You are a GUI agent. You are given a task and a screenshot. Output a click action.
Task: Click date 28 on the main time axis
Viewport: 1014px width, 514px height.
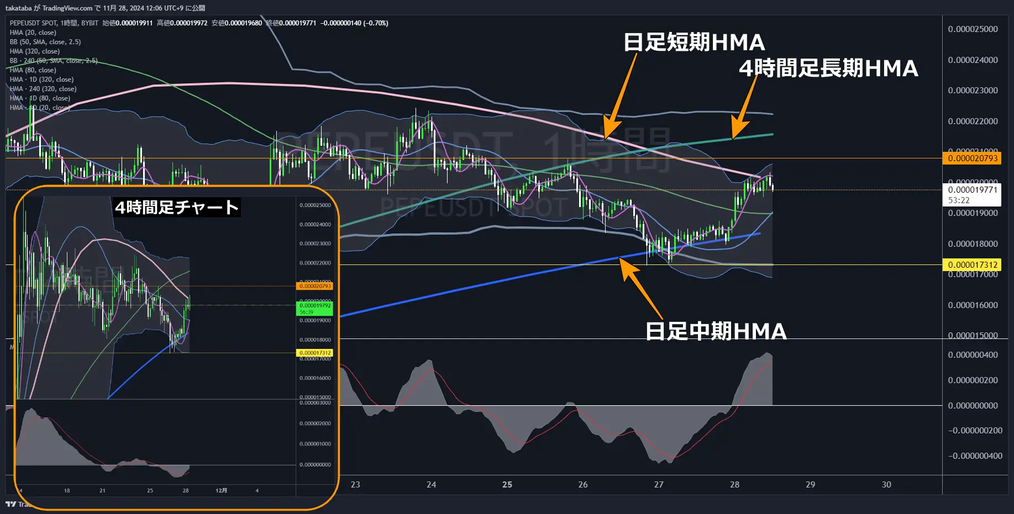[734, 485]
